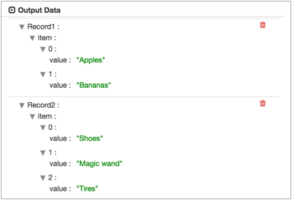Collapse index 1 containing "Bananas"
This screenshot has height=200, width=292.
(x=43, y=74)
